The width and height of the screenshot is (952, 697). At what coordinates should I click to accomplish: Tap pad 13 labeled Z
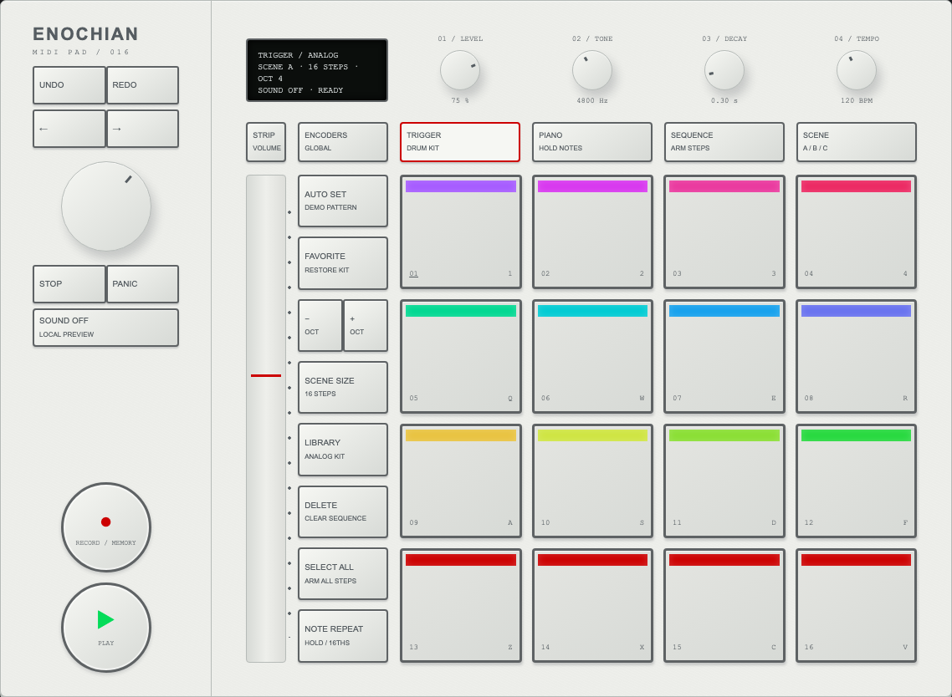click(x=461, y=605)
